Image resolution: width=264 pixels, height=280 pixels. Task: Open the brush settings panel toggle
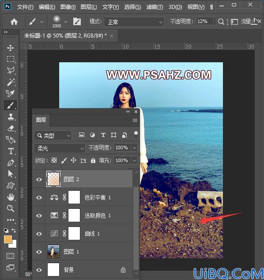(77, 22)
